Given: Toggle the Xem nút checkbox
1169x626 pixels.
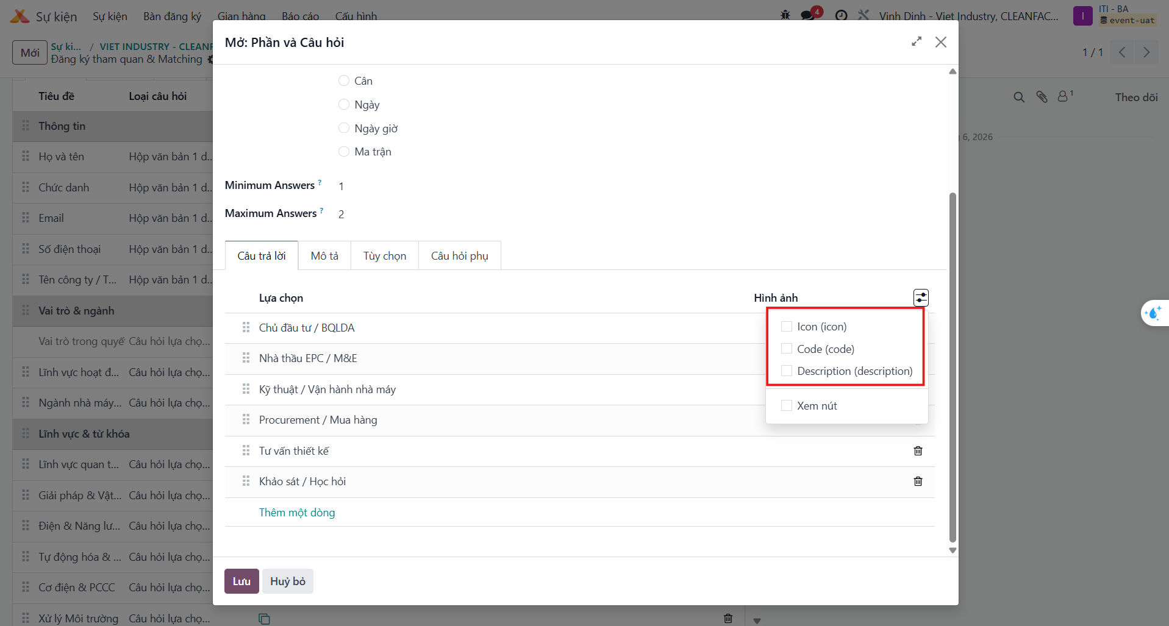Looking at the screenshot, I should 787,405.
